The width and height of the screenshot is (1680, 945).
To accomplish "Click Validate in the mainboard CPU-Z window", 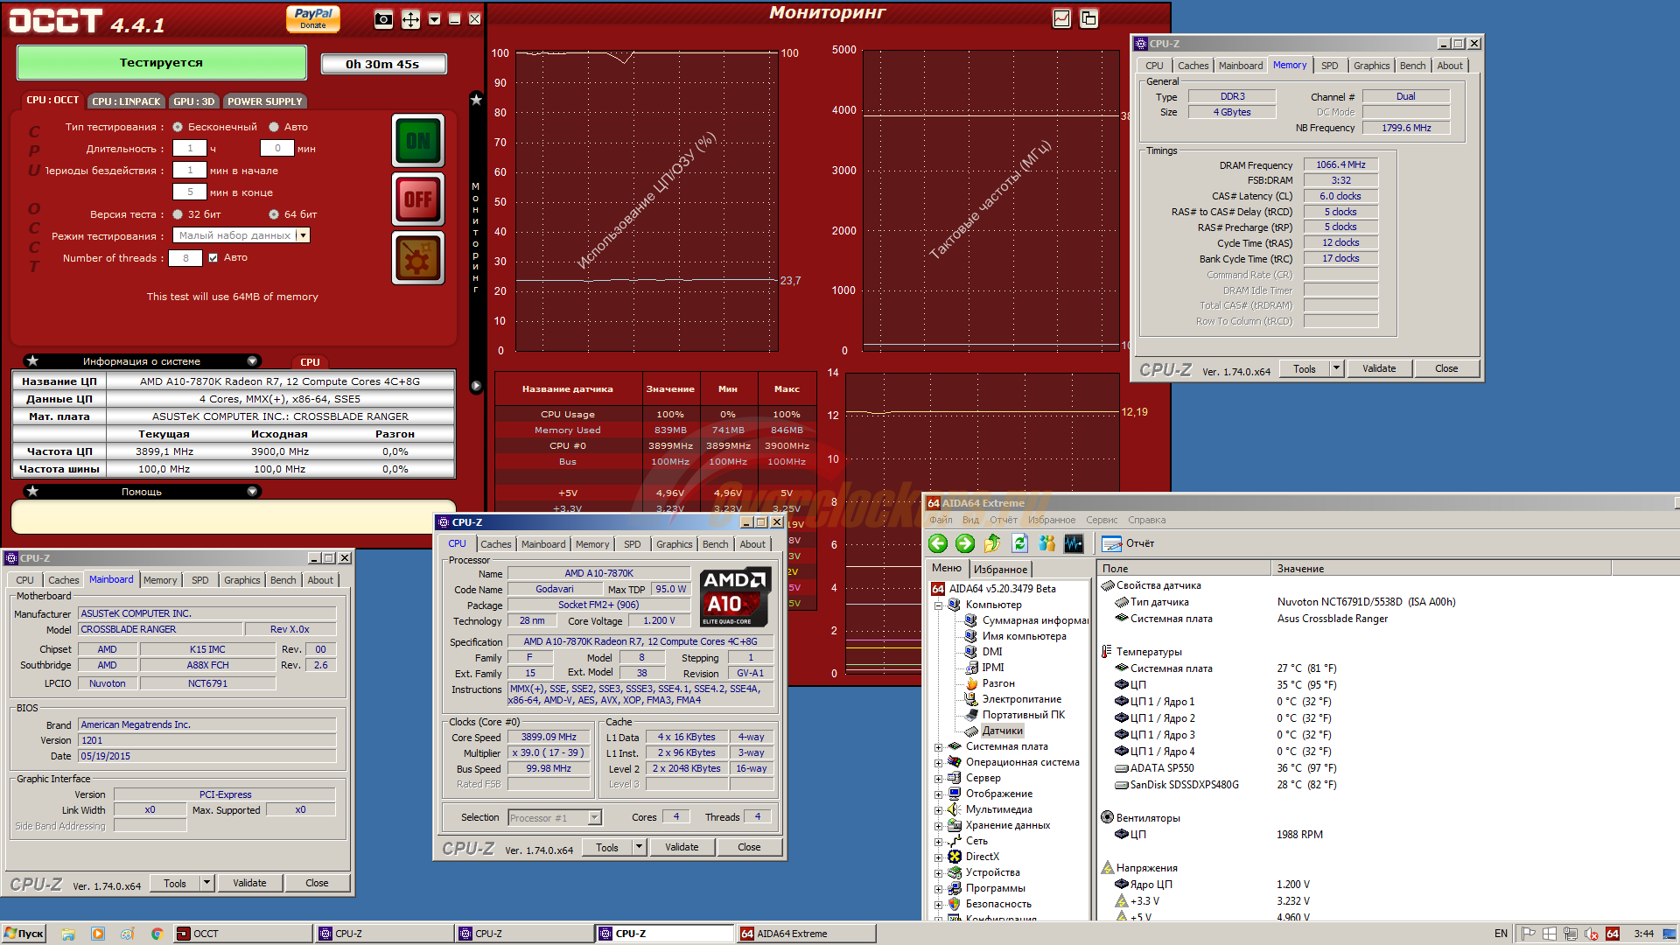I will pyautogui.click(x=249, y=883).
